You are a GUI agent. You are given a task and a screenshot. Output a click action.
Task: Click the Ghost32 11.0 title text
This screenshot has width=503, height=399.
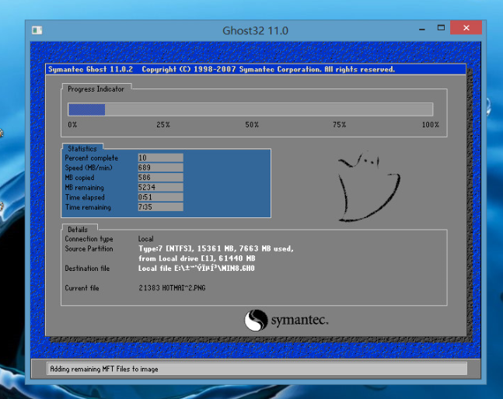click(255, 31)
